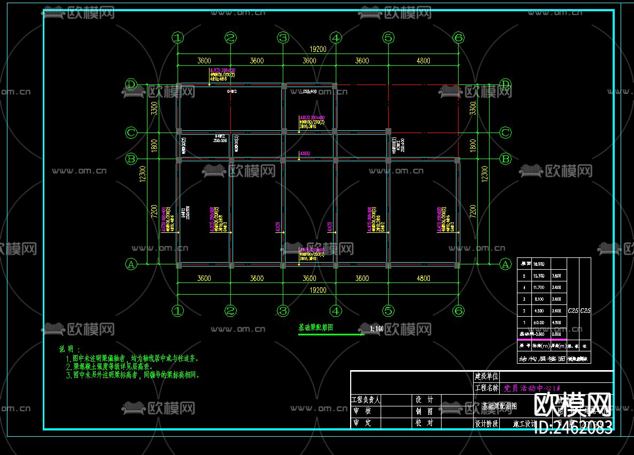This screenshot has height=455, width=634.
Task: Click axis bubble 5 in the bottom row
Action: click(x=388, y=311)
